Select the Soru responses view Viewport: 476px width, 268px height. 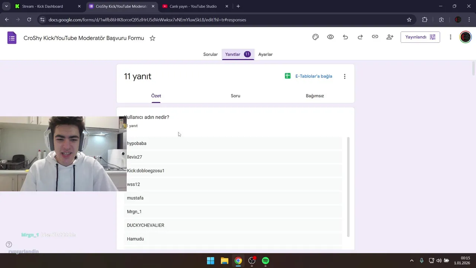click(235, 96)
